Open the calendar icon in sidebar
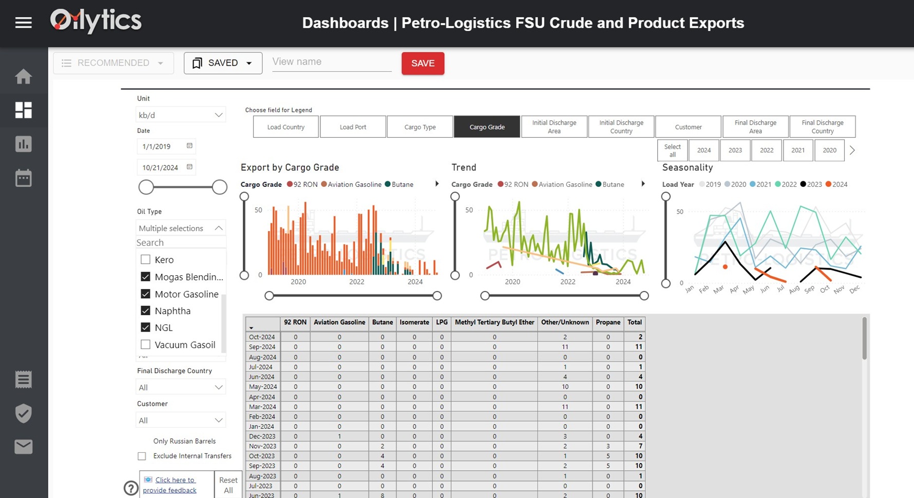The width and height of the screenshot is (914, 498). 23,178
